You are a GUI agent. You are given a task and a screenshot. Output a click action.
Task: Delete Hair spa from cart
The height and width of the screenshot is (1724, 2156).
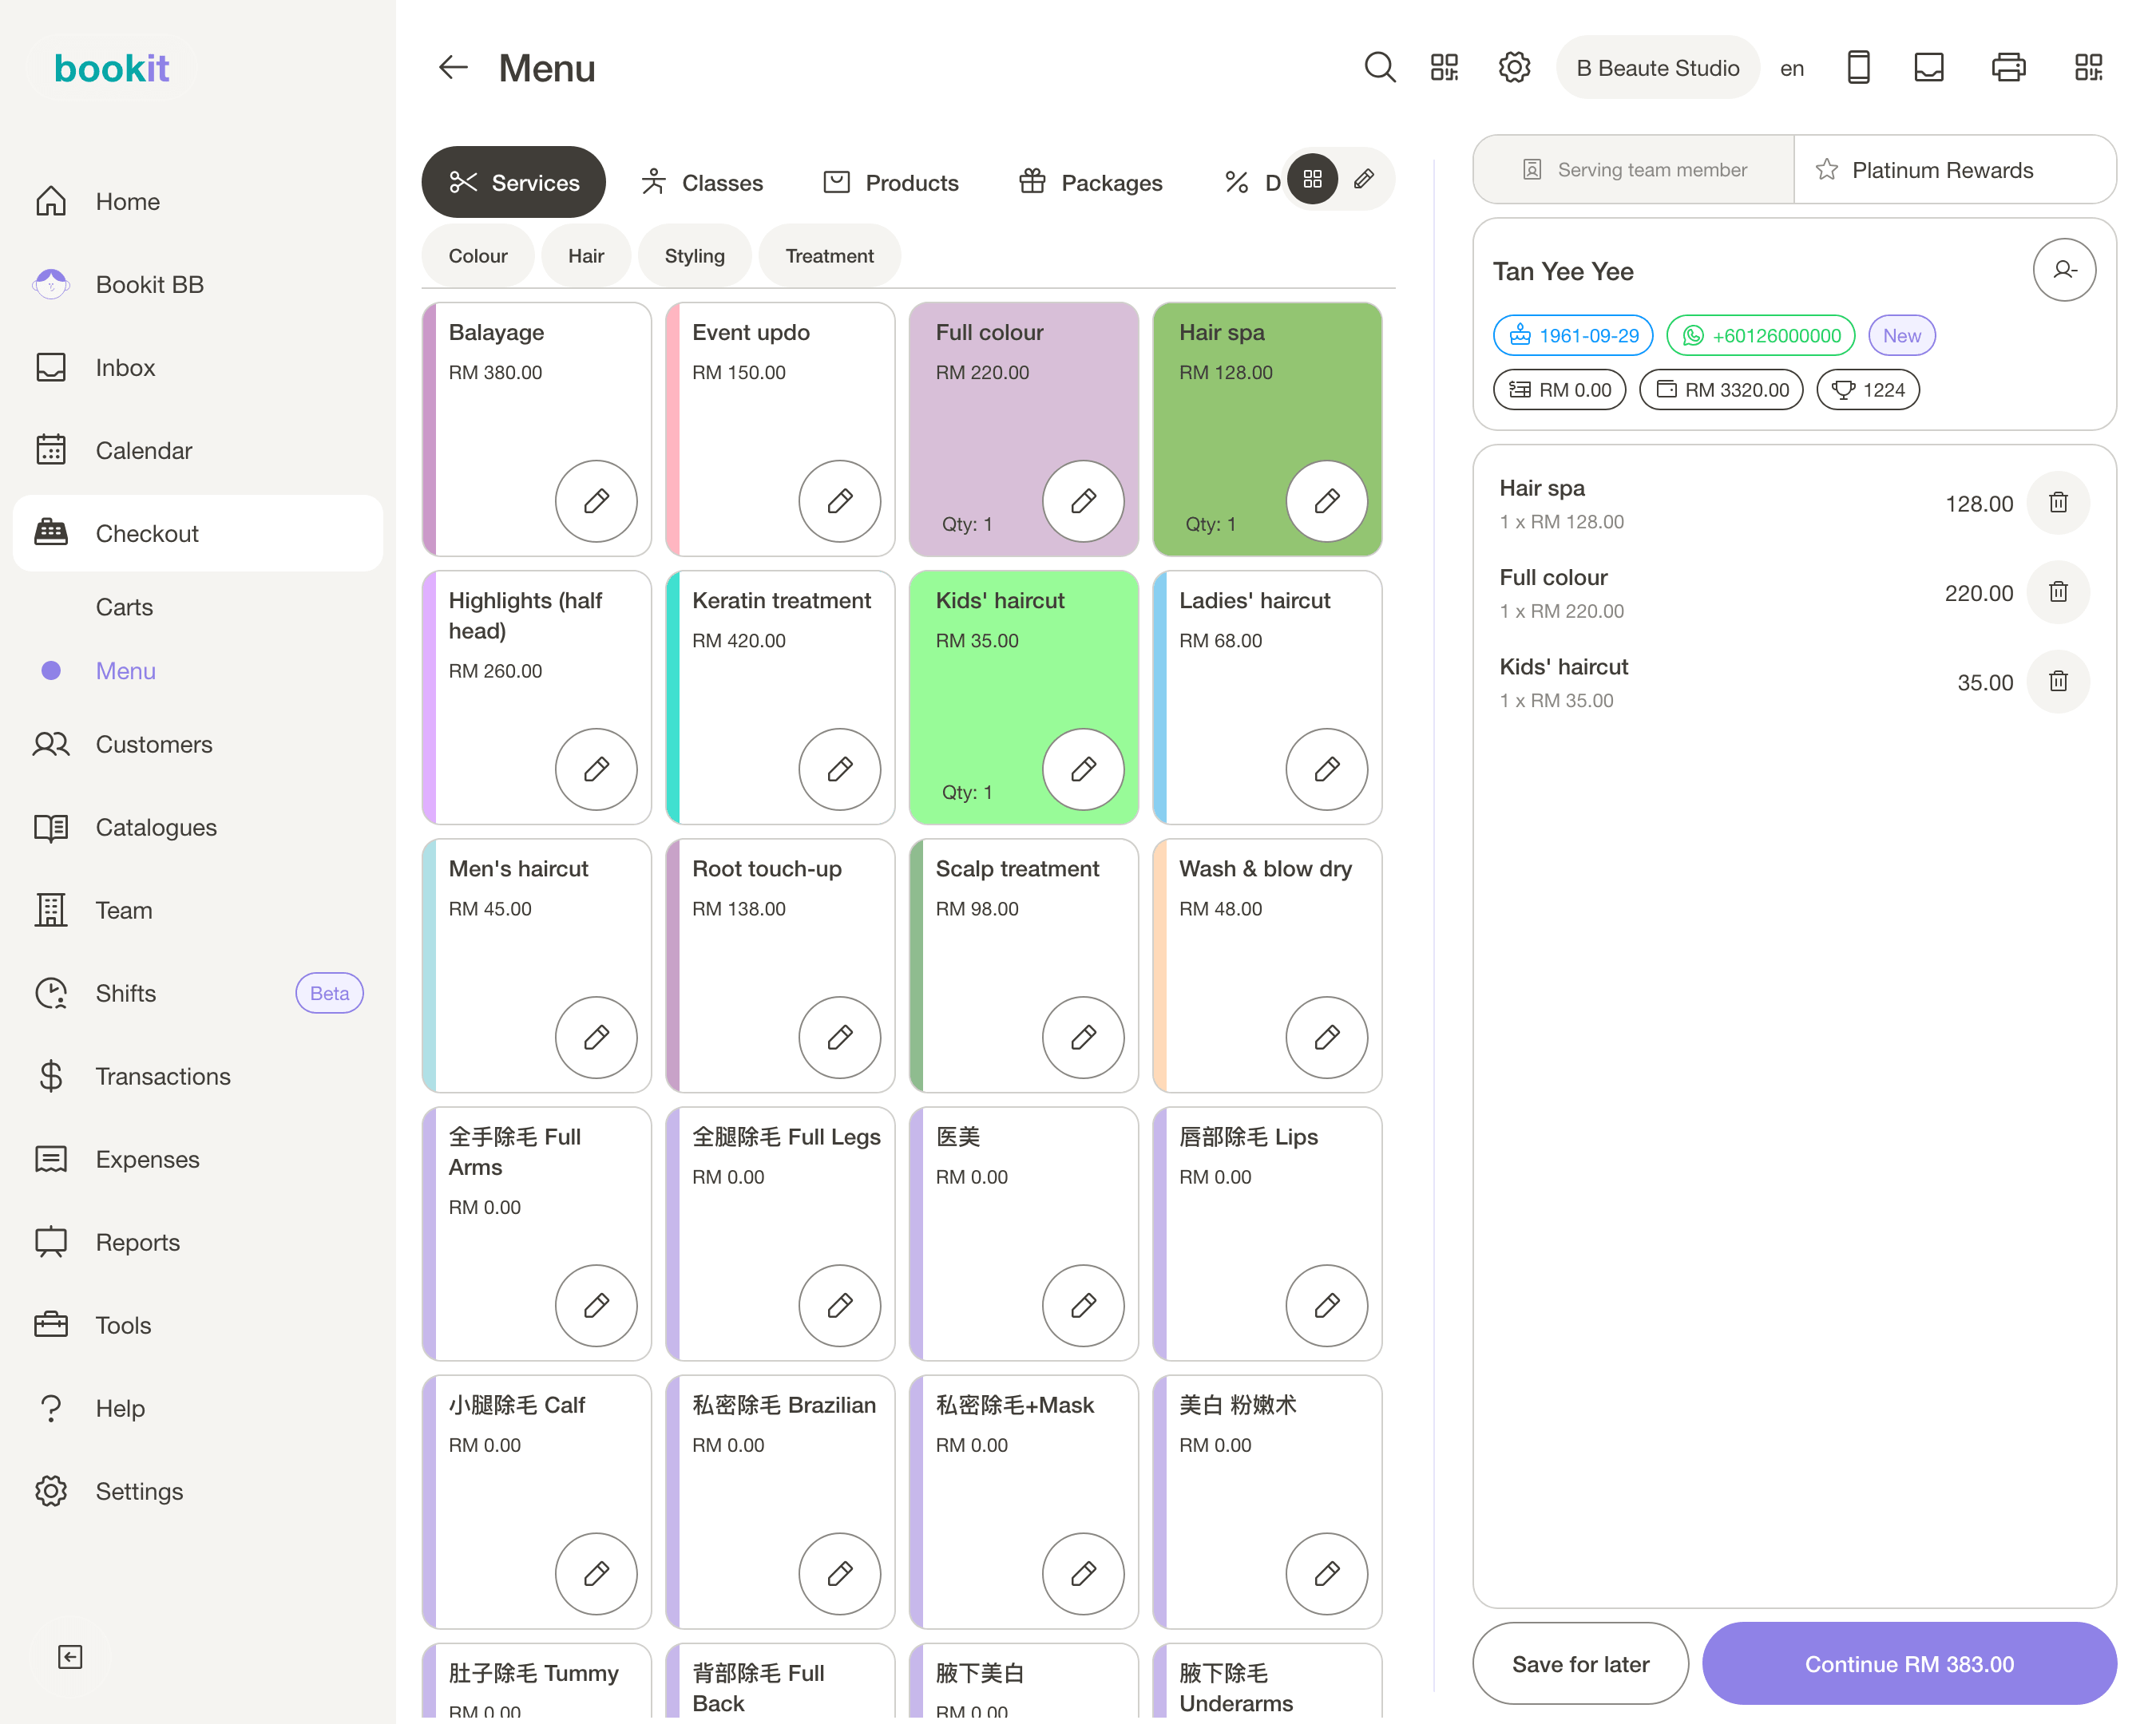click(2058, 503)
